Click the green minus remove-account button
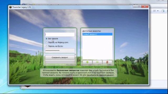Image resolution: width=168 pixels, height=94 pixels. (97, 62)
